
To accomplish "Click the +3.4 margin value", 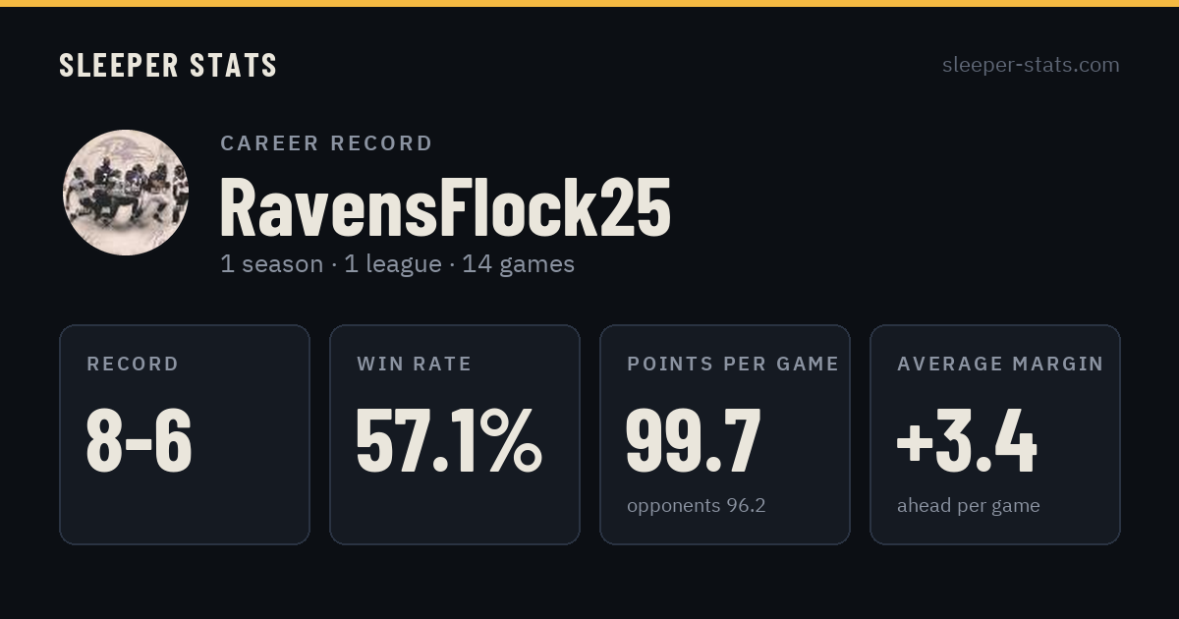I will coord(967,441).
